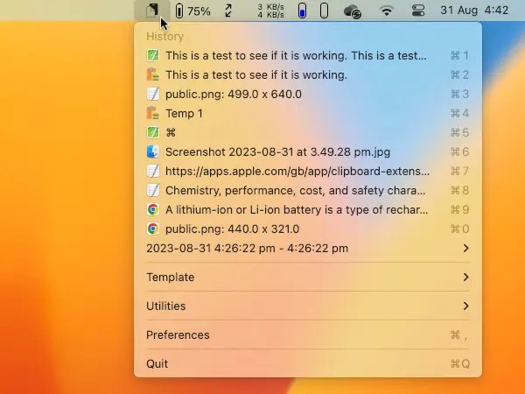Select the apps.apple.com clipboard-extens URL entry
This screenshot has width=525, height=394.
[308, 172]
